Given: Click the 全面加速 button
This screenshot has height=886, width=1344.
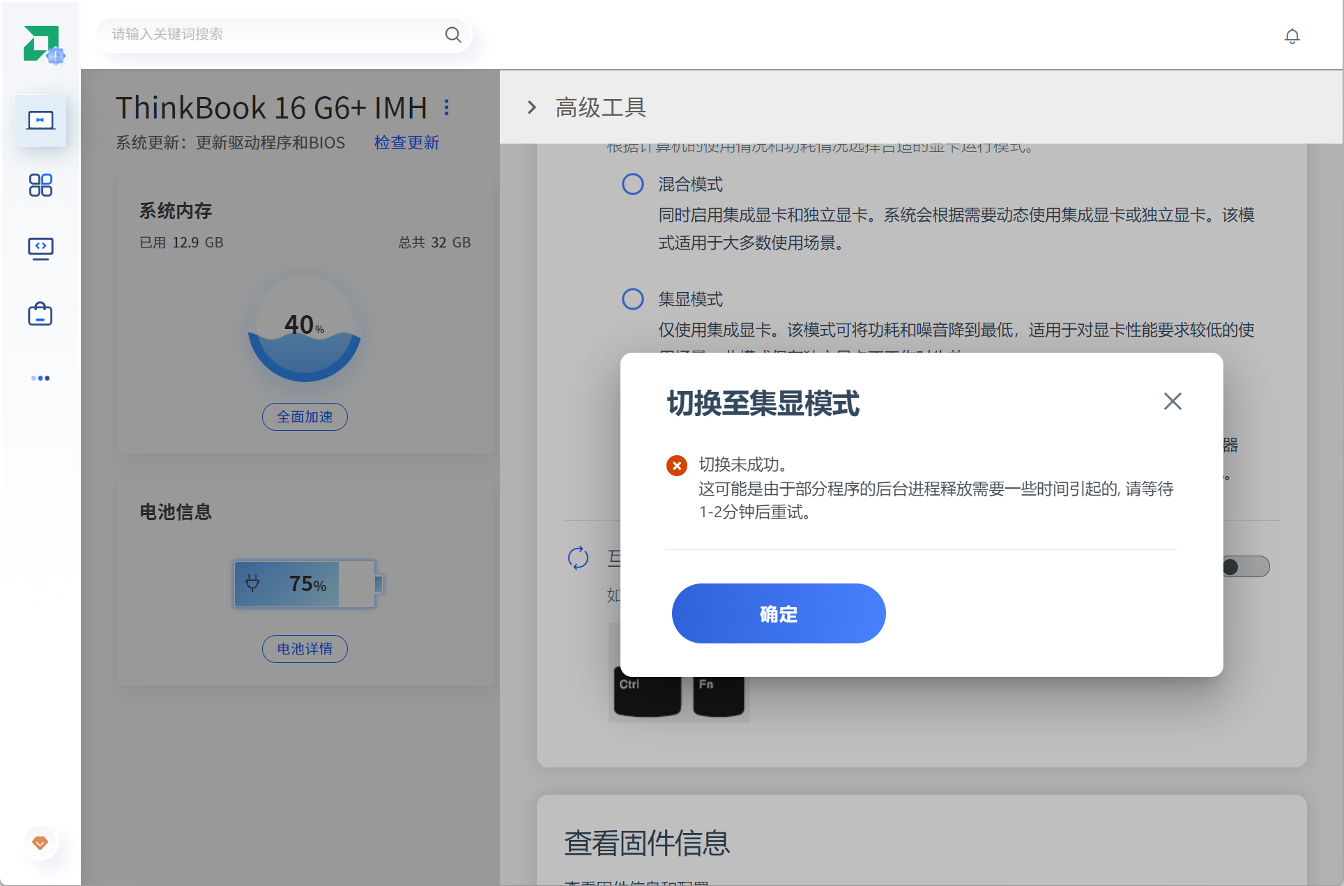Looking at the screenshot, I should (x=305, y=417).
